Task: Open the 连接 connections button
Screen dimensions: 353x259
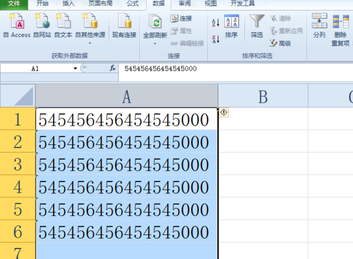Action: click(181, 18)
